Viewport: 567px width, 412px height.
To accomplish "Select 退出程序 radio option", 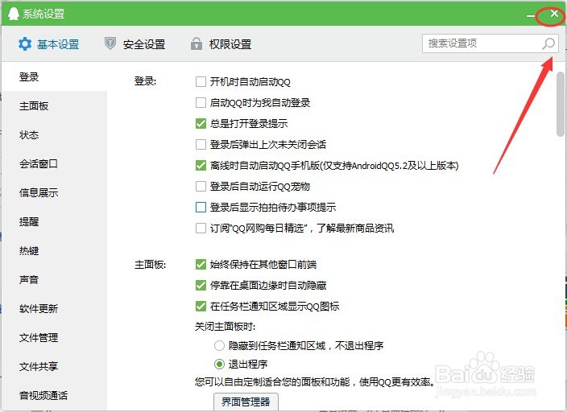I will tap(219, 364).
